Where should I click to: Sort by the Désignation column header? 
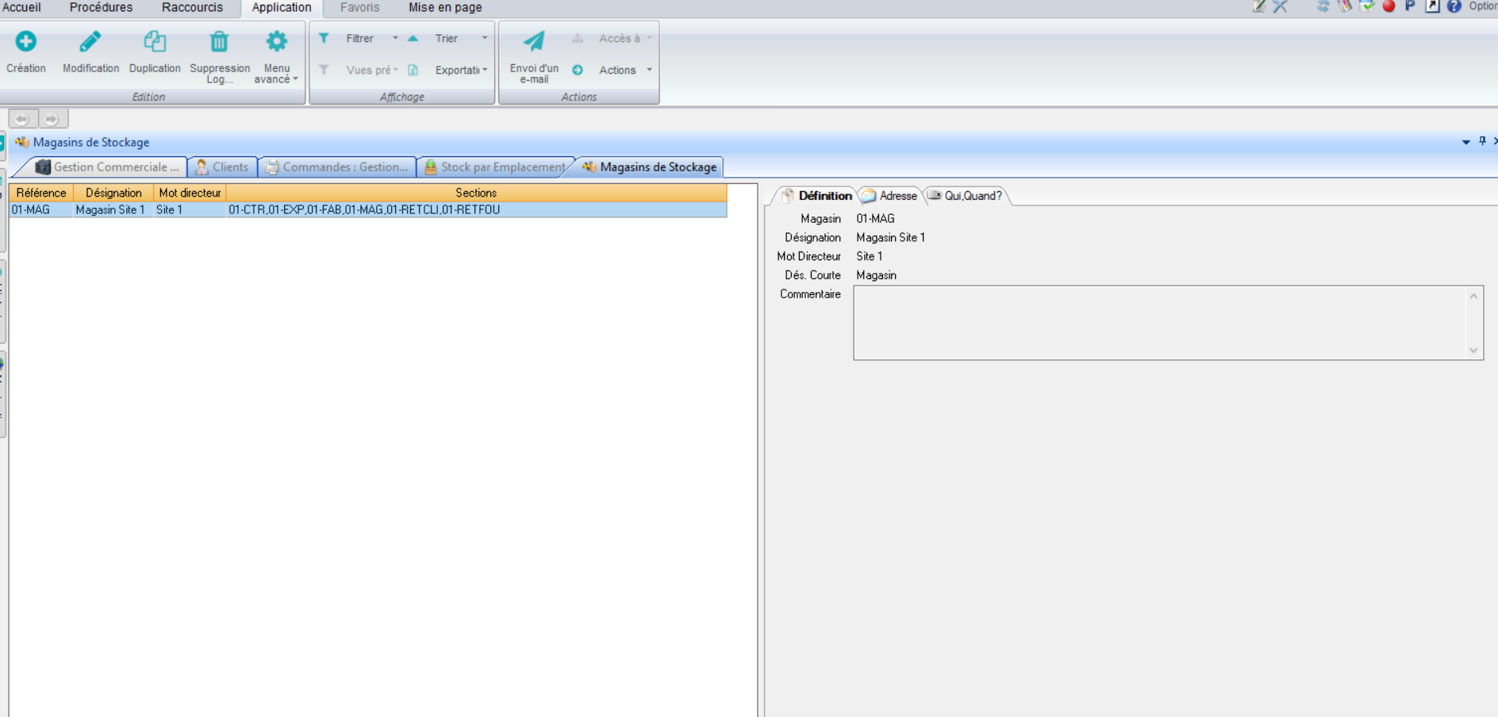pos(113,193)
